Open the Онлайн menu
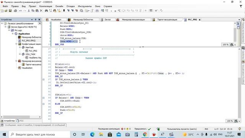Screen dimensions: 245x138 [x=59, y=6]
